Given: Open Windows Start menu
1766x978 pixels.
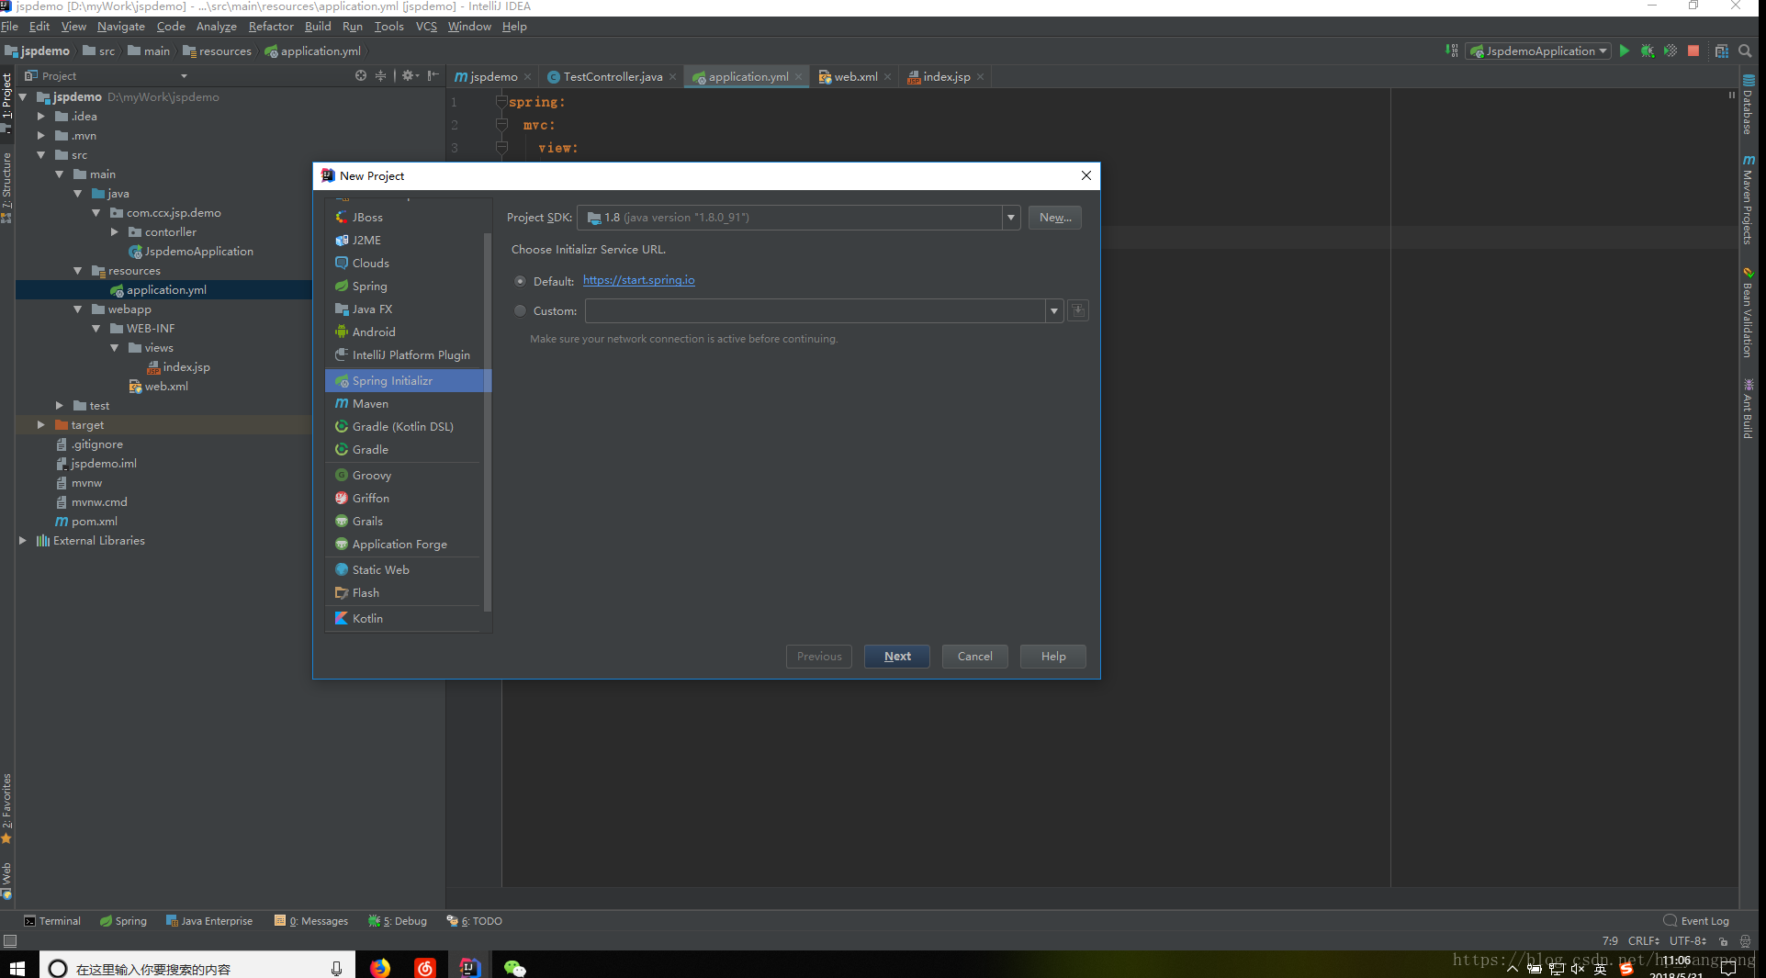Looking at the screenshot, I should (x=17, y=968).
